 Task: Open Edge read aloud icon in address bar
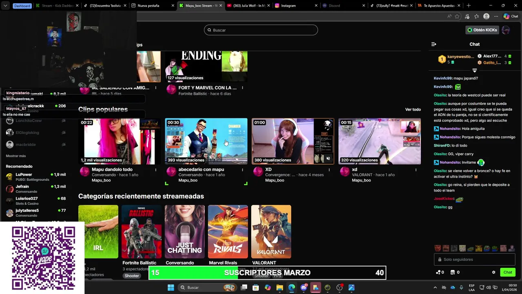tap(449, 16)
